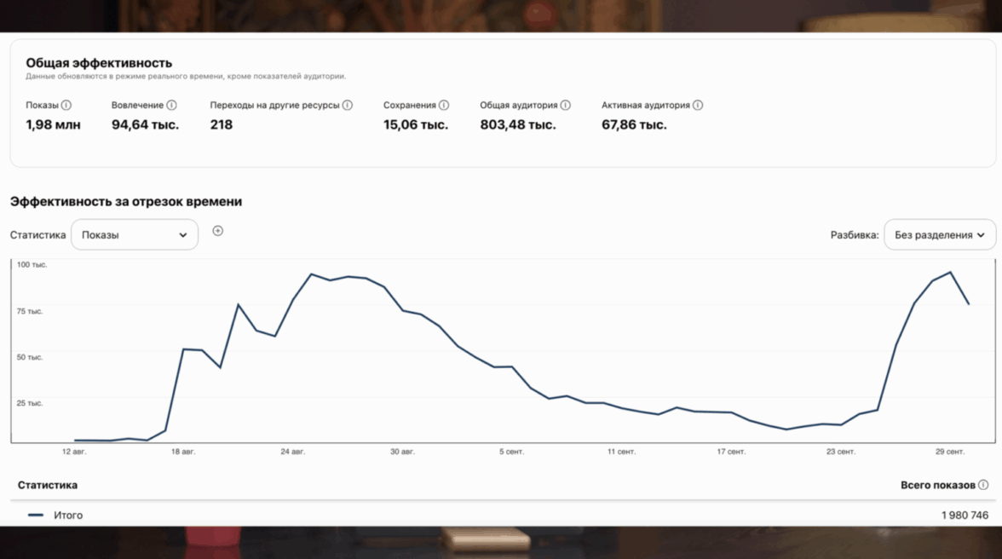Click the plus icon to add a metric
The width and height of the screenshot is (1002, 559).
coord(218,231)
